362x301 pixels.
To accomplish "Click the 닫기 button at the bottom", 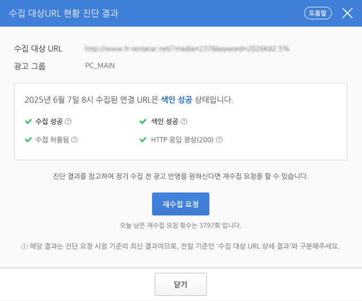I will 180,284.
